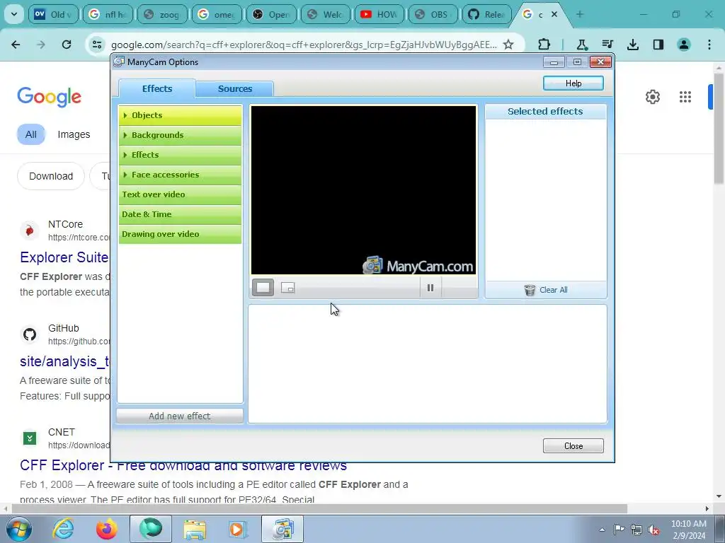
Task: Toggle Chrome side panel icon
Action: point(658,45)
